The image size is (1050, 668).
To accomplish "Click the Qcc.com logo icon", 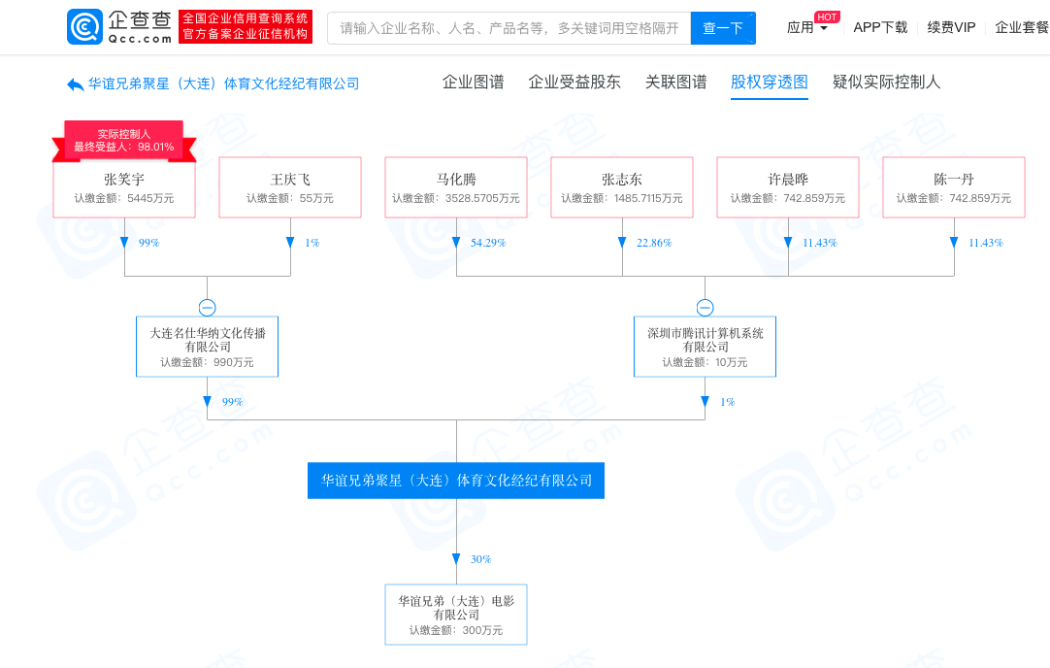I will click(x=85, y=27).
